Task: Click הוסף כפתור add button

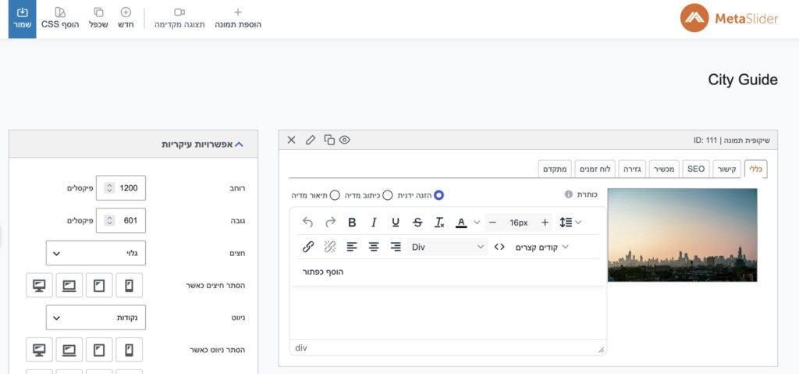Action: 323,272
